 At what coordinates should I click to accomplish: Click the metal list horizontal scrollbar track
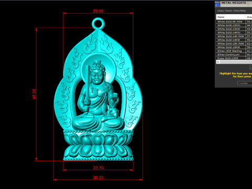[236, 62]
